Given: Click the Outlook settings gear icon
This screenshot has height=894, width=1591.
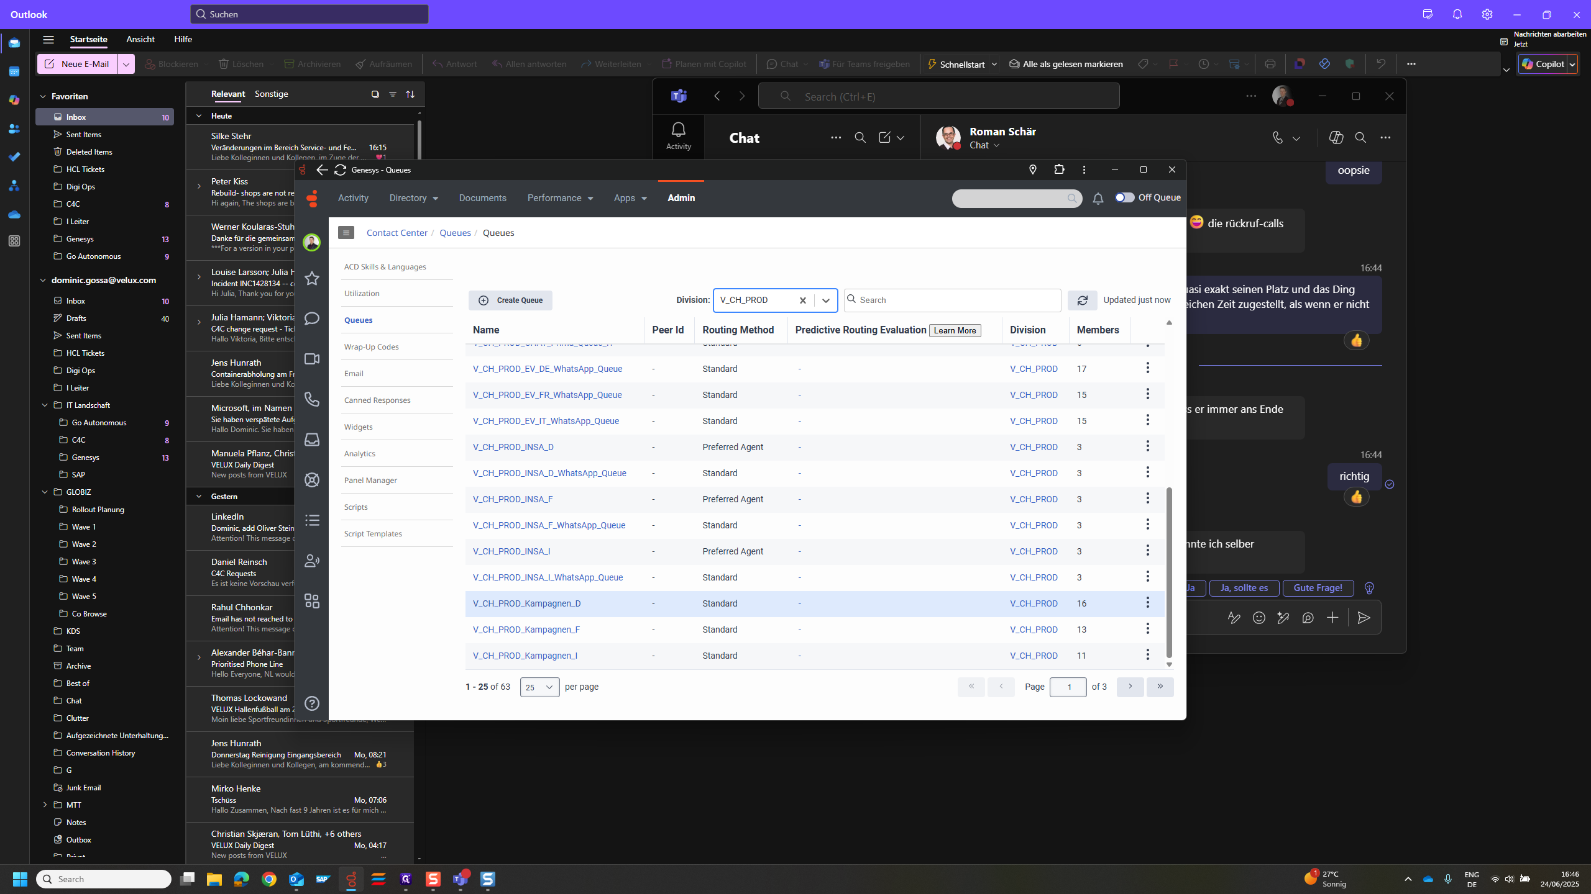Looking at the screenshot, I should click(x=1487, y=14).
